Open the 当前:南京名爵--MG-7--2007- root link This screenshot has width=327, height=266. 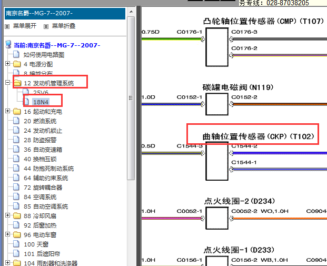(x=57, y=45)
